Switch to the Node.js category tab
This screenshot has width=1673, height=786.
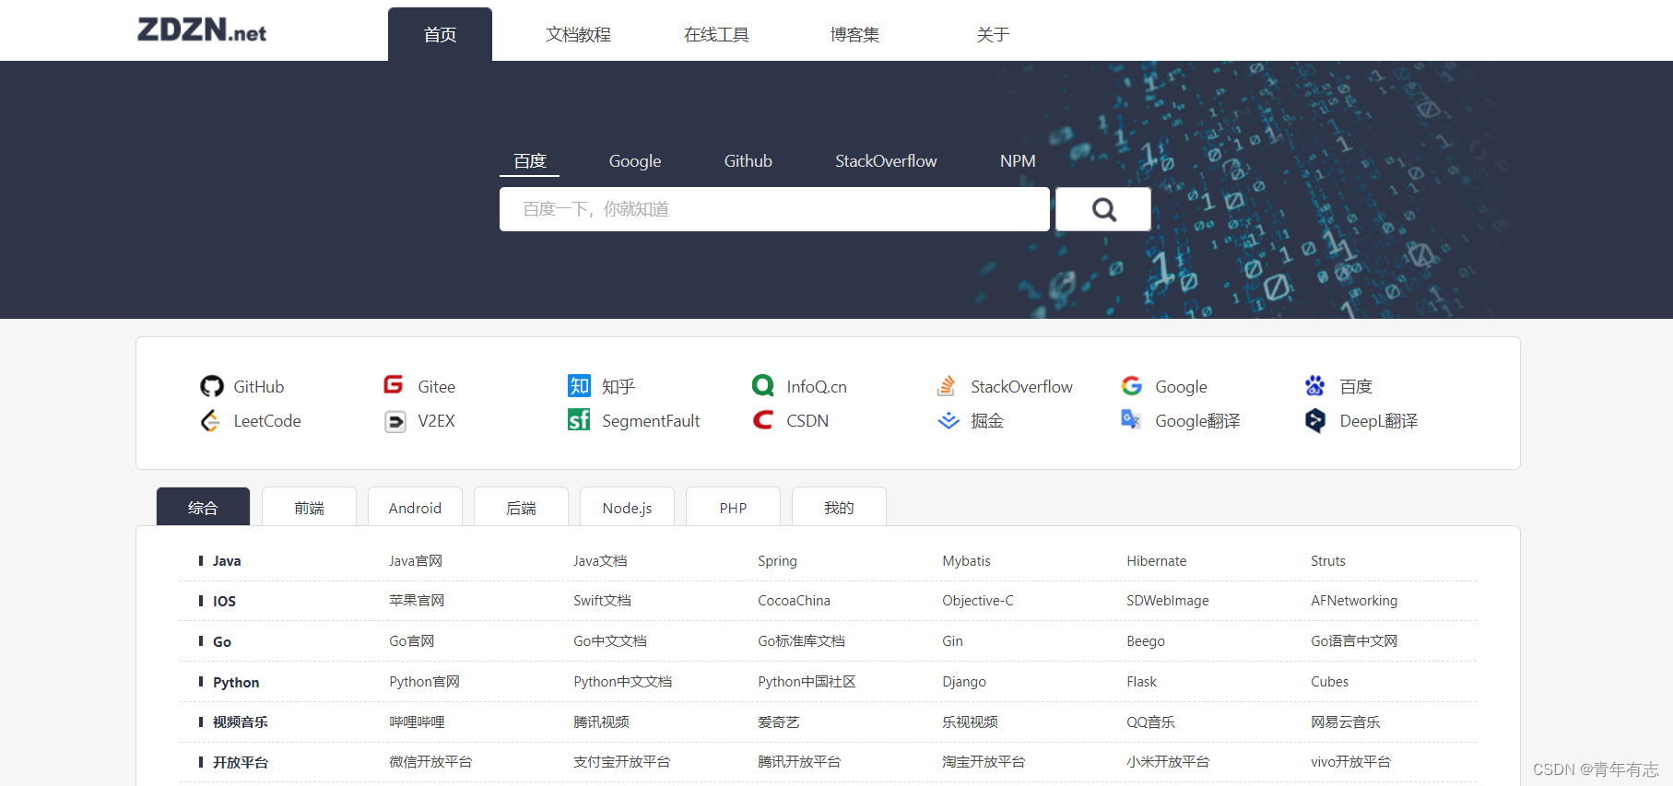click(627, 507)
